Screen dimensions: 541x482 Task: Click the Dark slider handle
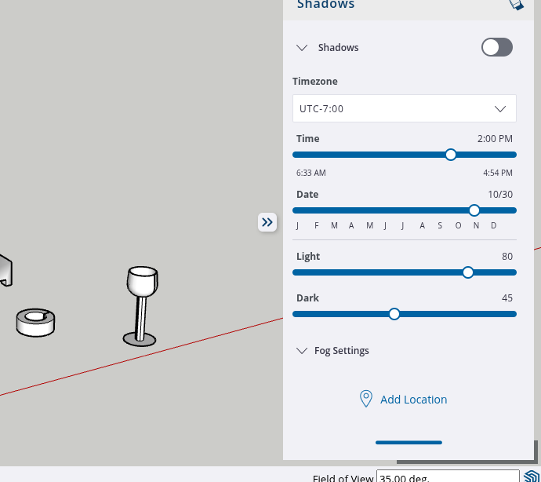[394, 314]
